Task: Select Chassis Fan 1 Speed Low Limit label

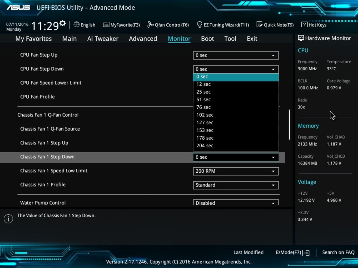Action: 54,171
